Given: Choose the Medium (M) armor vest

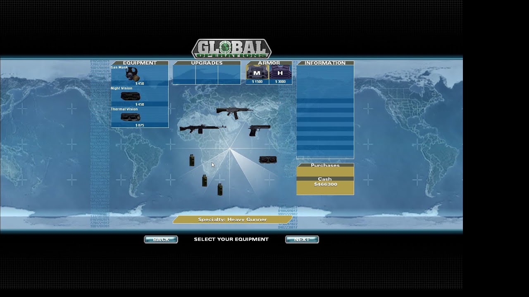Looking at the screenshot, I should coord(257,73).
